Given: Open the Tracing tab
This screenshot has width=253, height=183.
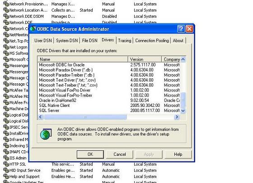Looking at the screenshot, I should tap(125, 40).
